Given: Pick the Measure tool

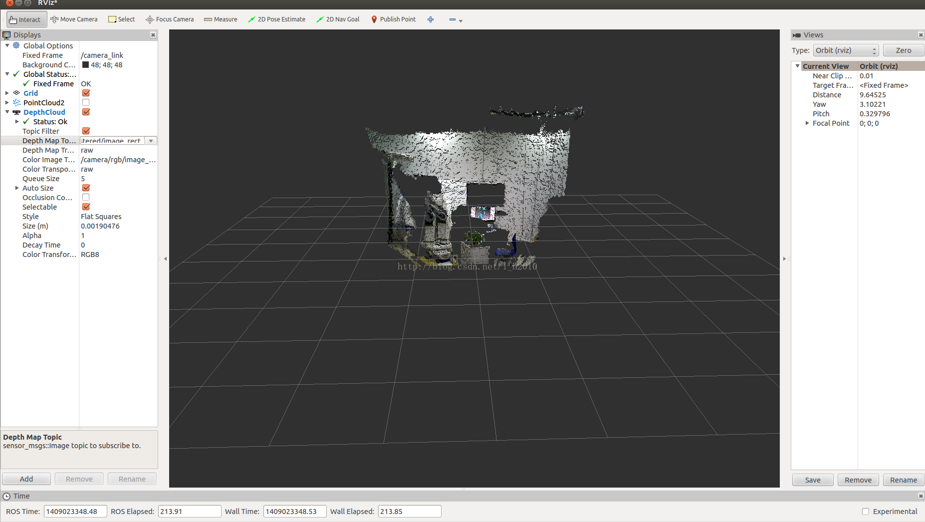Looking at the screenshot, I should coord(221,19).
